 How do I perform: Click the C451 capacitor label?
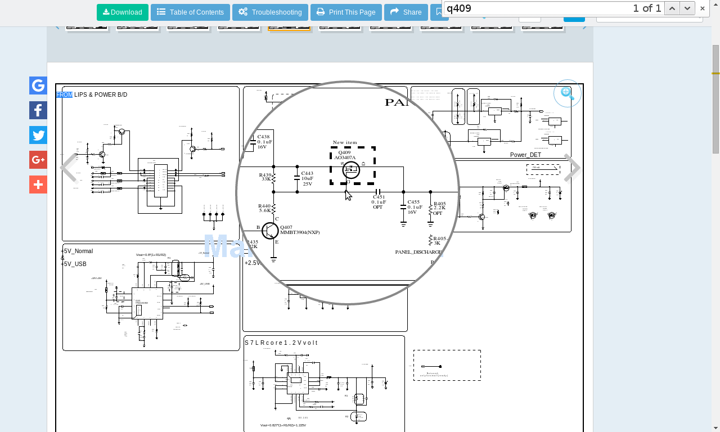[x=379, y=197]
